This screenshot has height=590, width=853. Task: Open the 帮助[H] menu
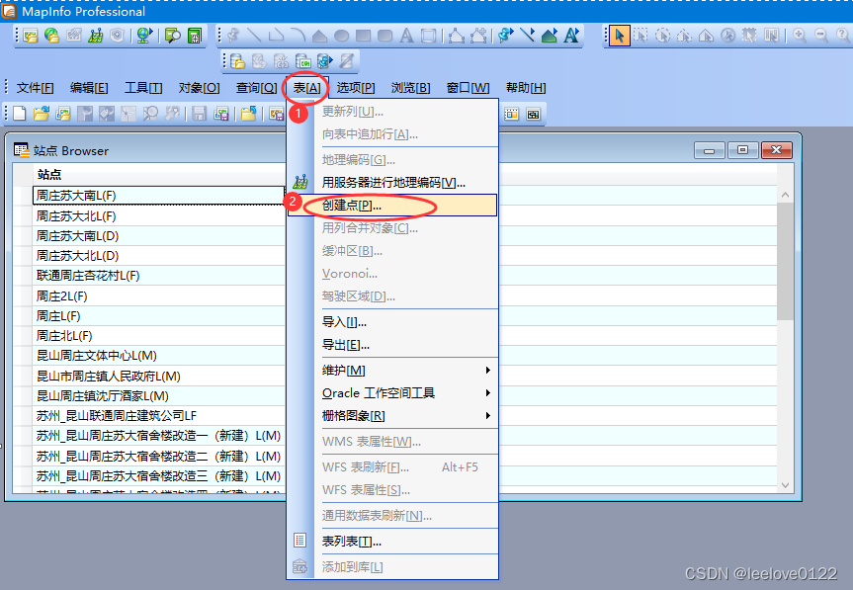(526, 88)
